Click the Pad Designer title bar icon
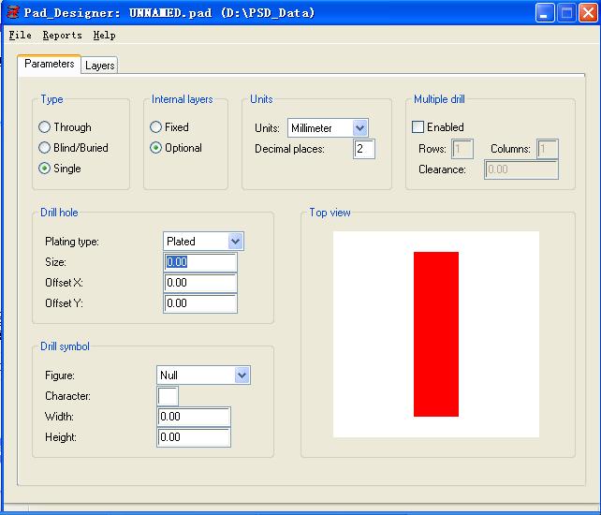Screen dimensions: 601x515 [13, 13]
